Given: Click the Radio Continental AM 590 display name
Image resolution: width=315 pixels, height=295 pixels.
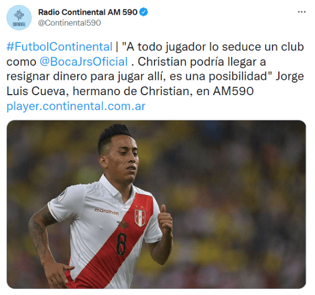Looking at the screenshot, I should pyautogui.click(x=88, y=12).
